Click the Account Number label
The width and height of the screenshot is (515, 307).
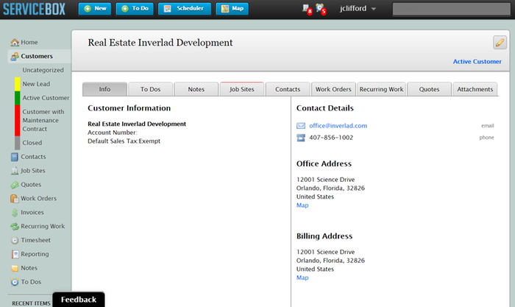113,133
